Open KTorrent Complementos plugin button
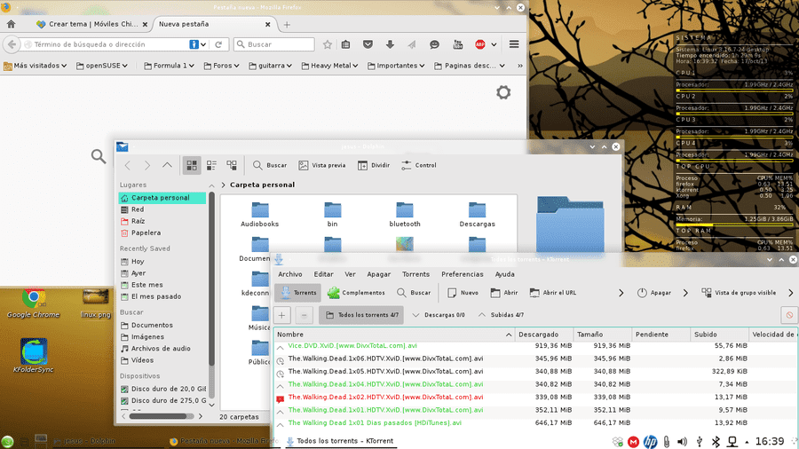The width and height of the screenshot is (799, 449). click(356, 293)
